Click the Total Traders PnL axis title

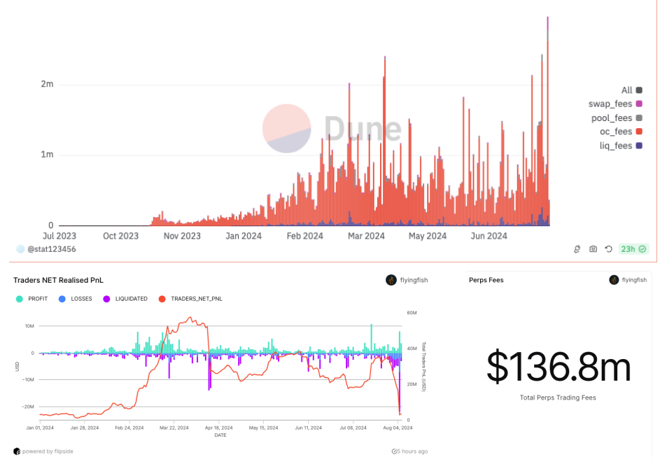[424, 367]
